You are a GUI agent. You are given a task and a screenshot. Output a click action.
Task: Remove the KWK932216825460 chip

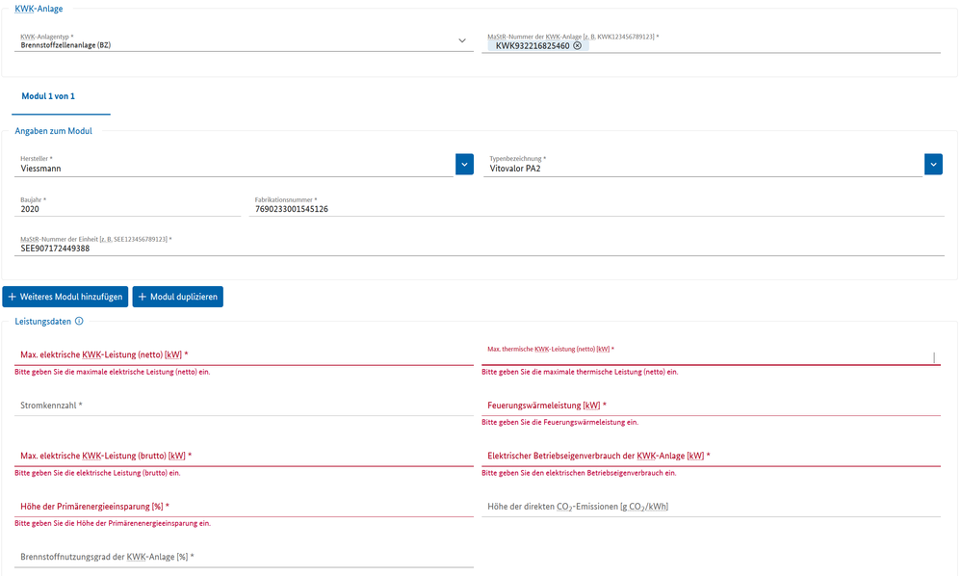coord(577,45)
